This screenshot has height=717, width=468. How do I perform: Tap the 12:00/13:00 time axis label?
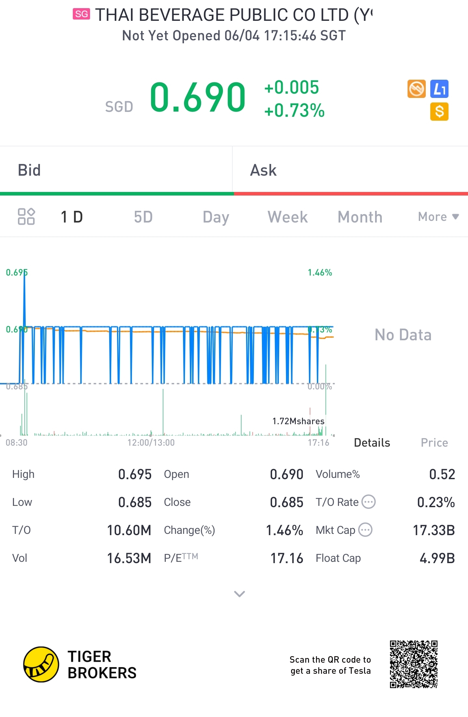151,443
